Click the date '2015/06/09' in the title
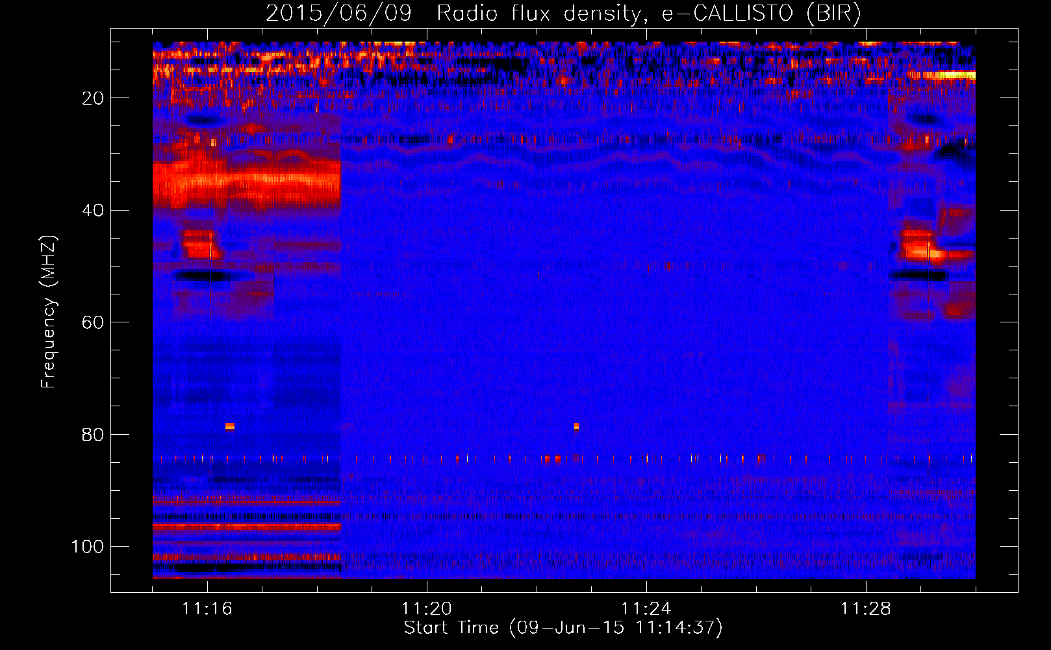The image size is (1051, 650). [338, 14]
